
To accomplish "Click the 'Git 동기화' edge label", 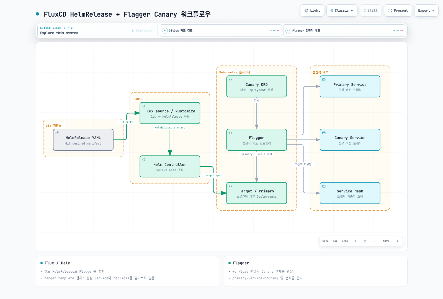I will pyautogui.click(x=127, y=122).
